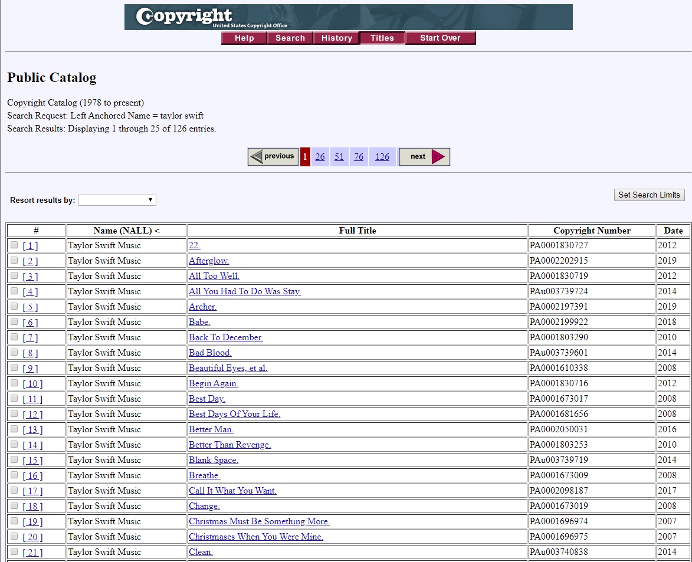Click the Copyright Number column header
692x562 pixels.
[592, 231]
